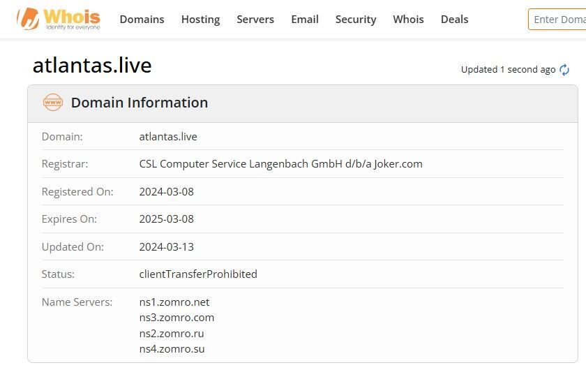
Task: Open the Domains menu
Action: (142, 20)
